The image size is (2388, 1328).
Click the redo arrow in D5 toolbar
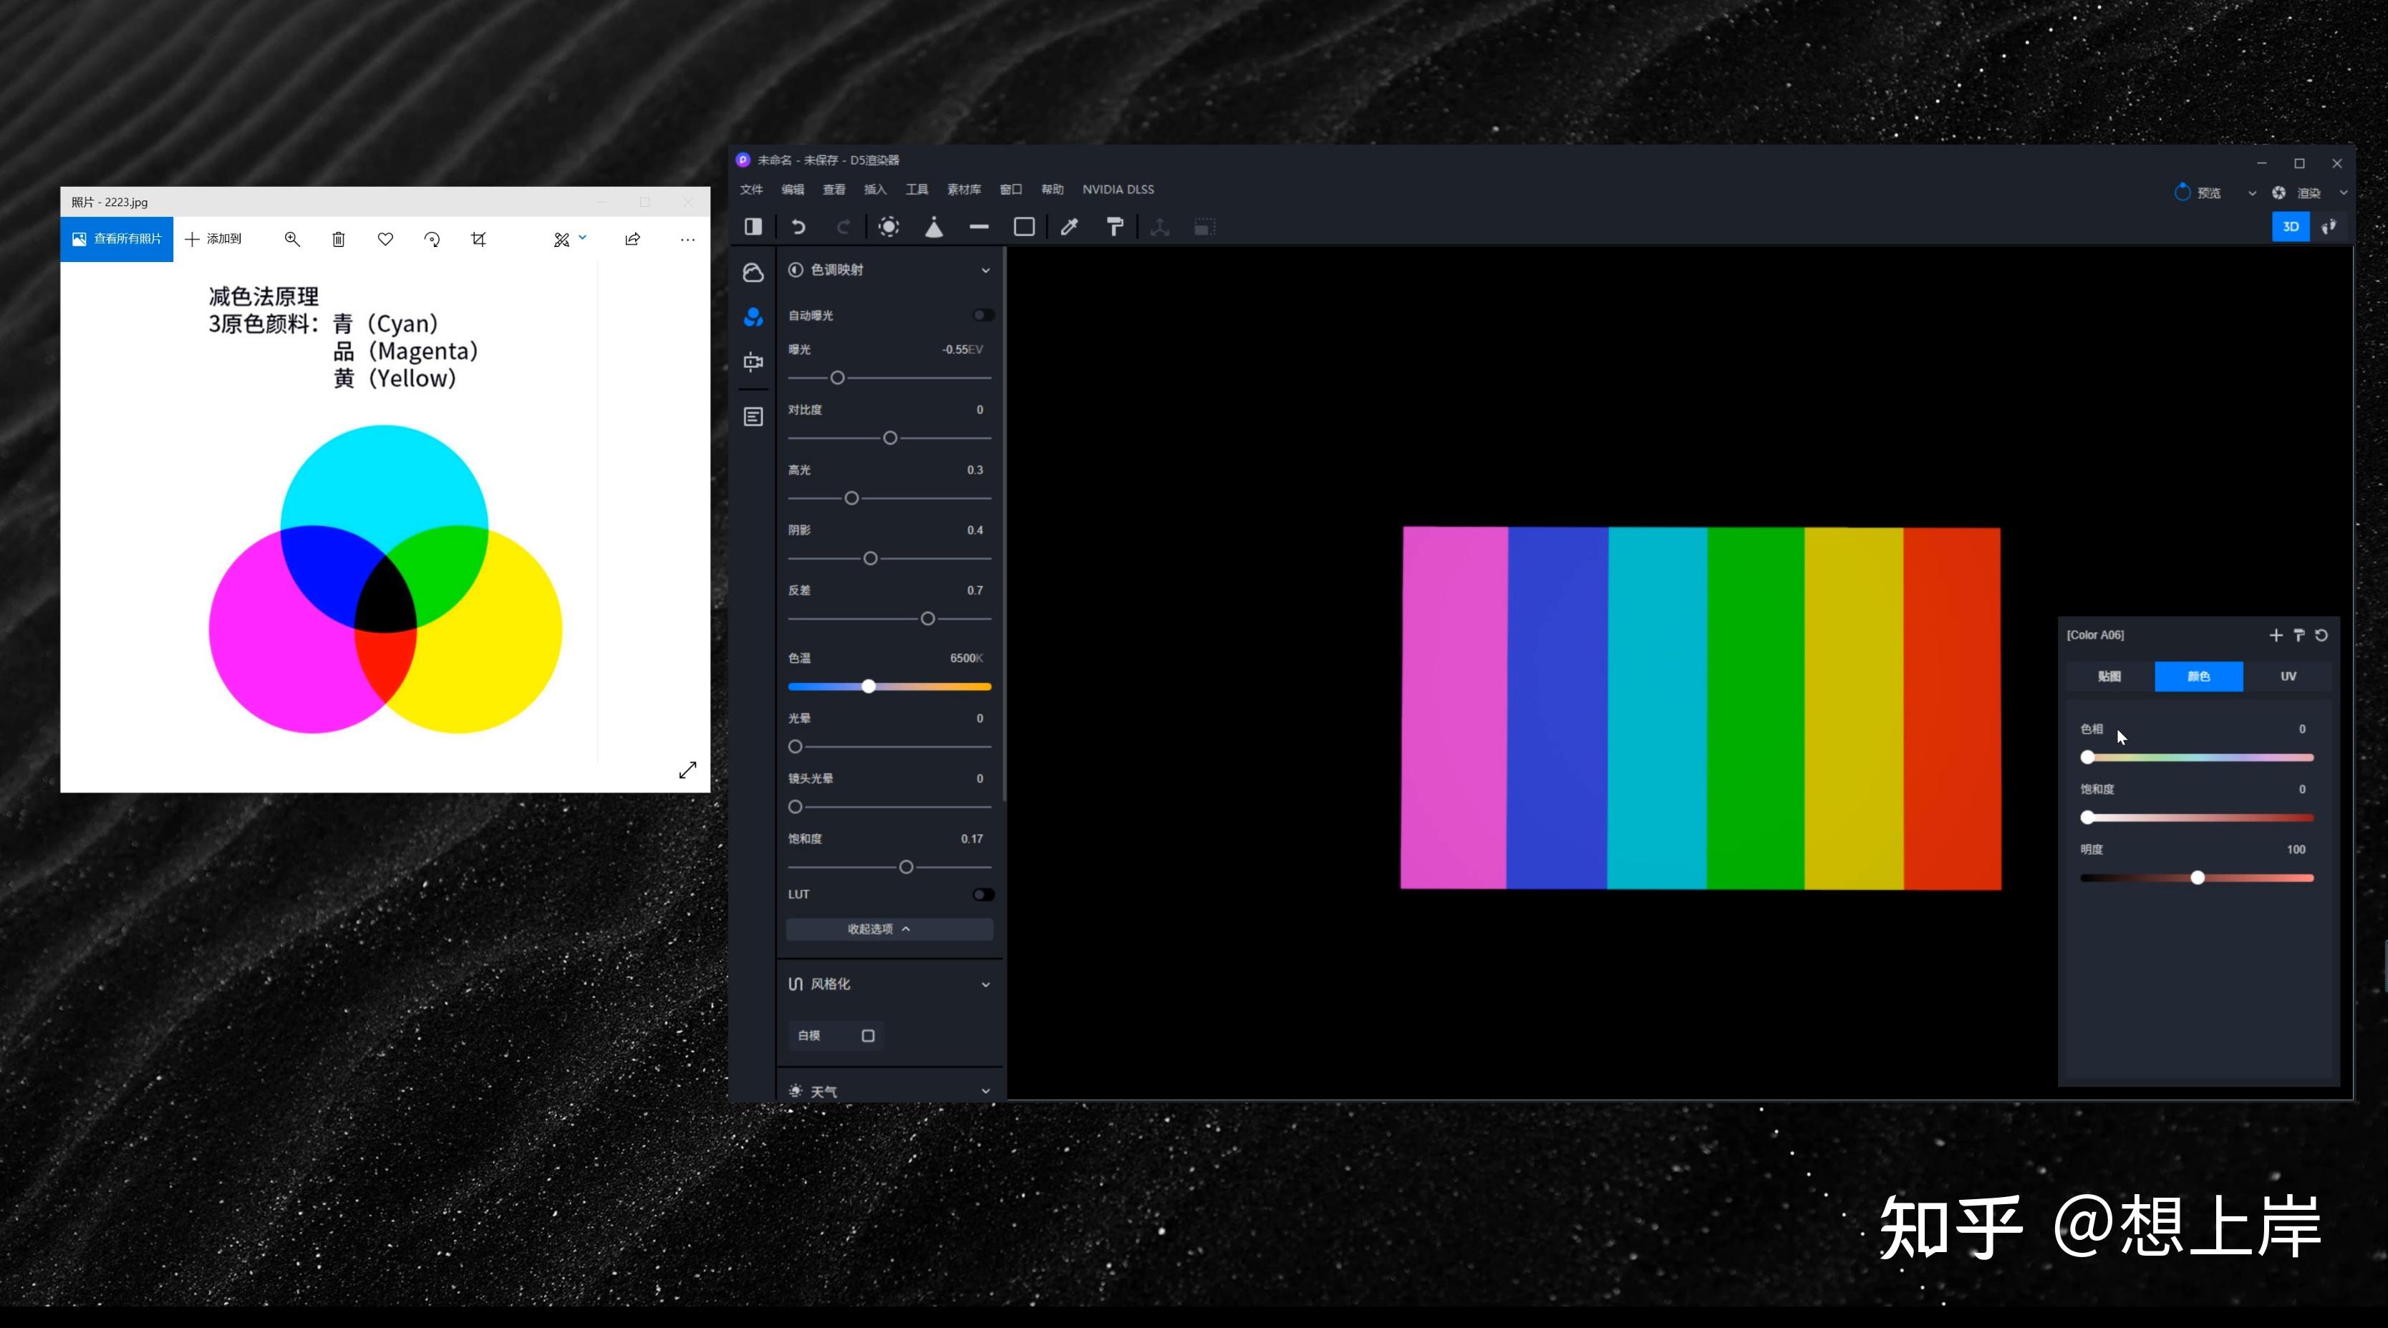(x=843, y=227)
